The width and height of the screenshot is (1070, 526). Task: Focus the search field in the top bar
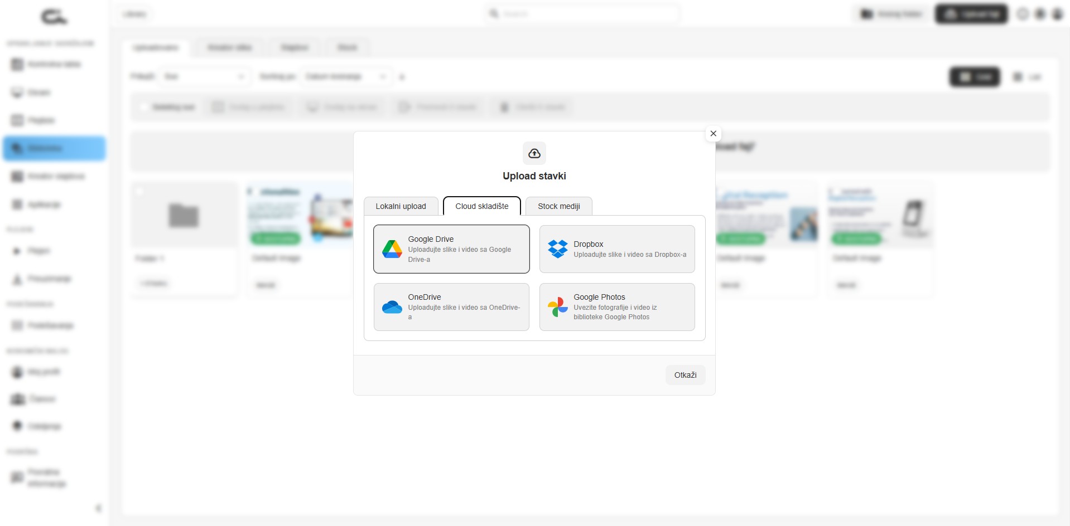(x=583, y=13)
